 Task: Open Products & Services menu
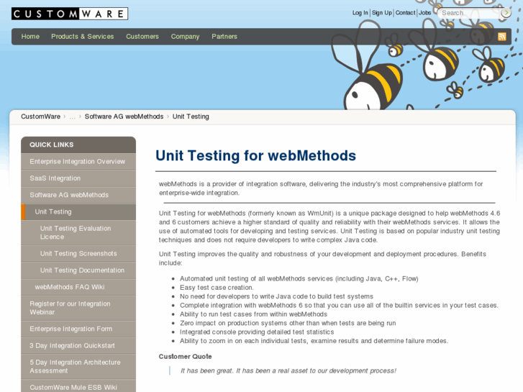click(83, 37)
